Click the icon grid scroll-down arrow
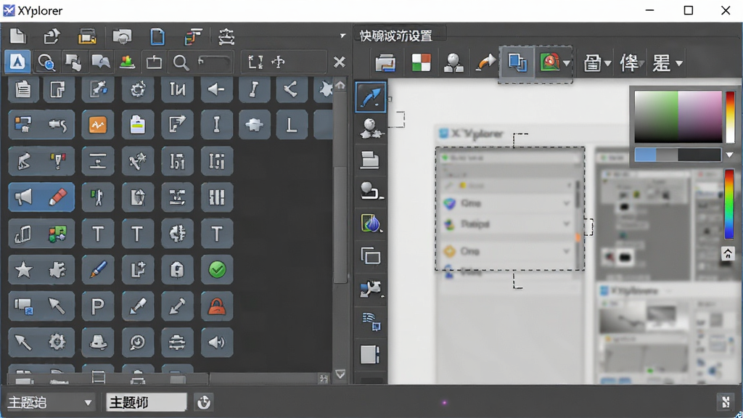 pos(340,374)
